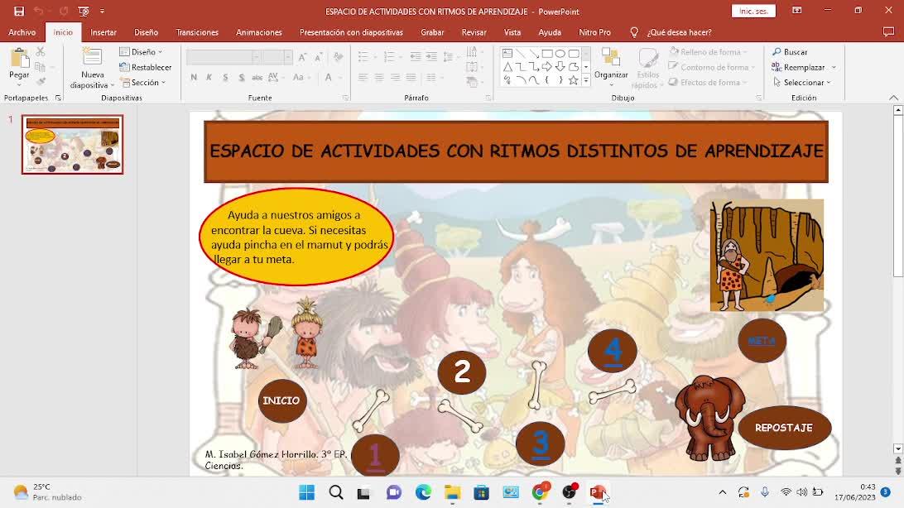Click the Pegar clipboard icon
The image size is (904, 508).
click(x=19, y=65)
